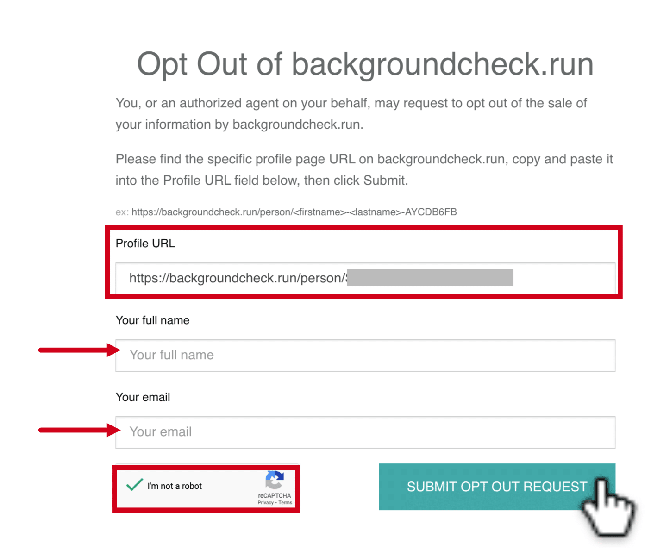Click the reCAPTCHA logo icon
The width and height of the screenshot is (651, 550).
(x=274, y=480)
